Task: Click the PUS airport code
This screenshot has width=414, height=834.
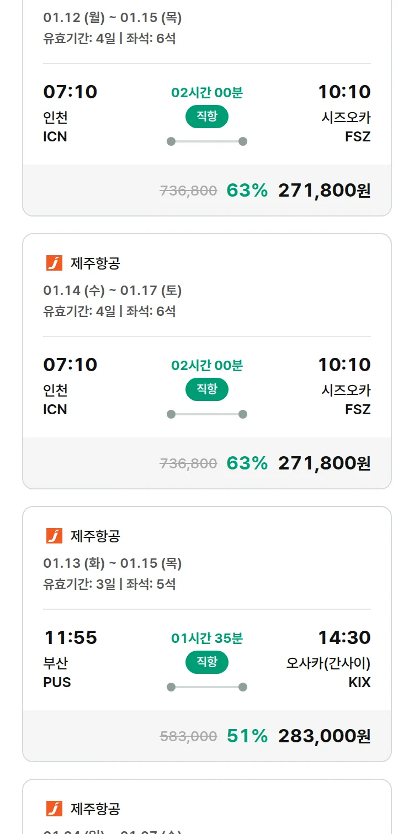Action: (x=57, y=683)
